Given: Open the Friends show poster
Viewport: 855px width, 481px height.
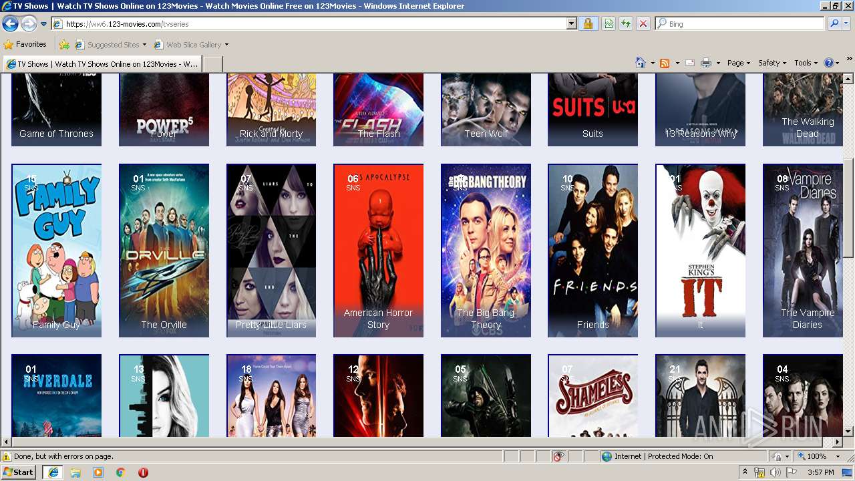Looking at the screenshot, I should 592,251.
